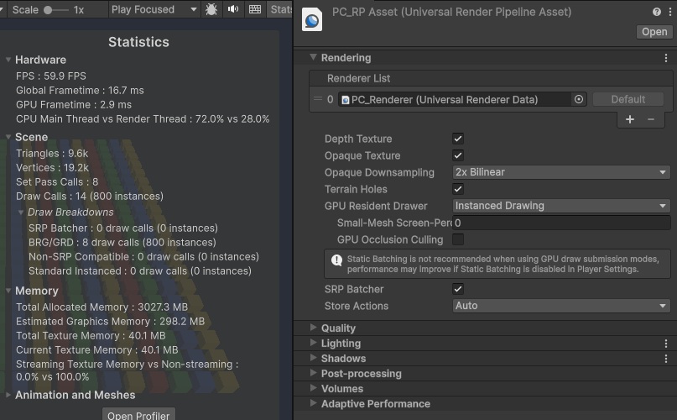
Task: Toggle the Depth Texture checkbox
Action: pyautogui.click(x=458, y=139)
